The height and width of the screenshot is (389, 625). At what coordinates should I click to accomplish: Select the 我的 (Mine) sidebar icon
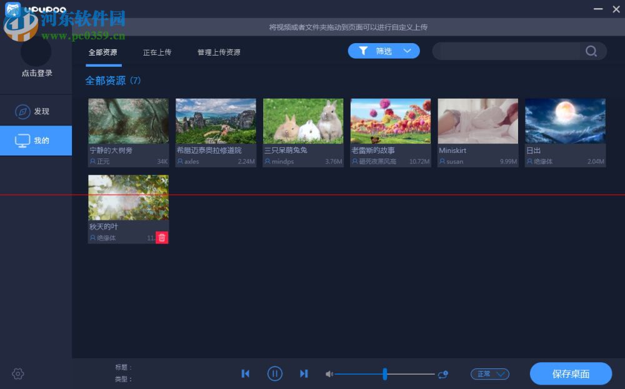coord(36,140)
